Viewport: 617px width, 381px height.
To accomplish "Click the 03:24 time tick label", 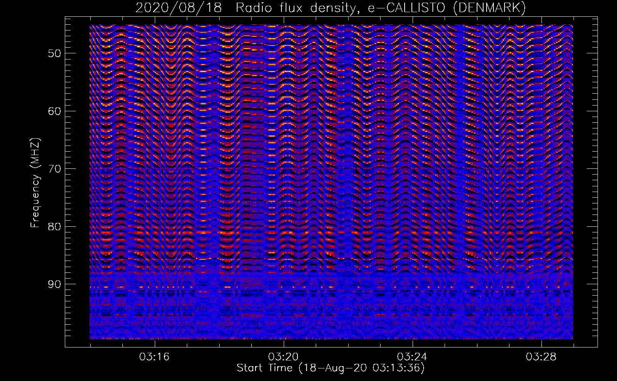I will coord(412,357).
